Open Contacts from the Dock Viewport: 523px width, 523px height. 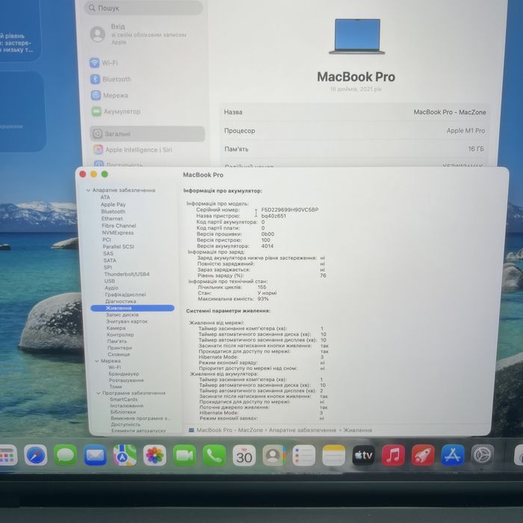point(274,455)
